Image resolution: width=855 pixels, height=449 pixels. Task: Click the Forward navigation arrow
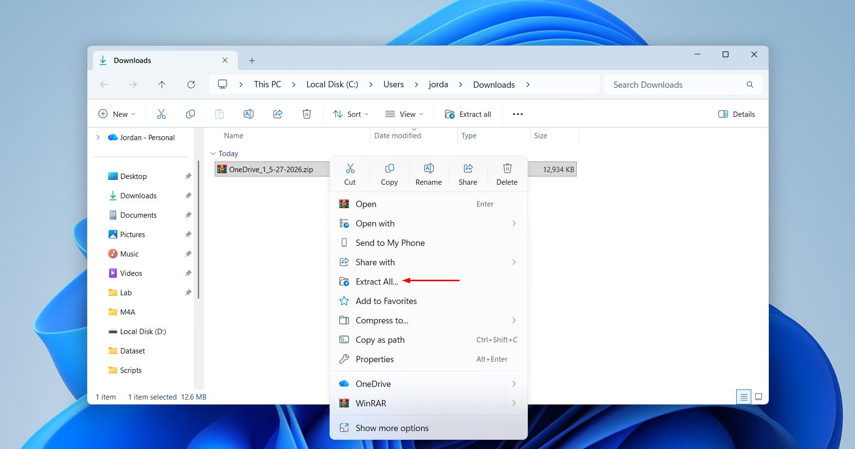(x=133, y=84)
